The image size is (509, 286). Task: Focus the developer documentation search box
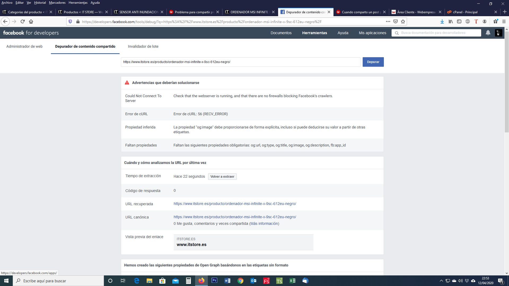coord(436,33)
